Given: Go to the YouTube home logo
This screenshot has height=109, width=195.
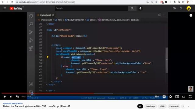Looking at the screenshot, I should pos(16,8).
